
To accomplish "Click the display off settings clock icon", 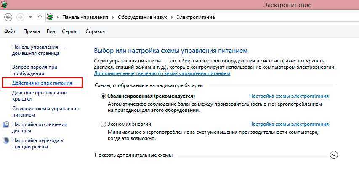I will point(6,124).
